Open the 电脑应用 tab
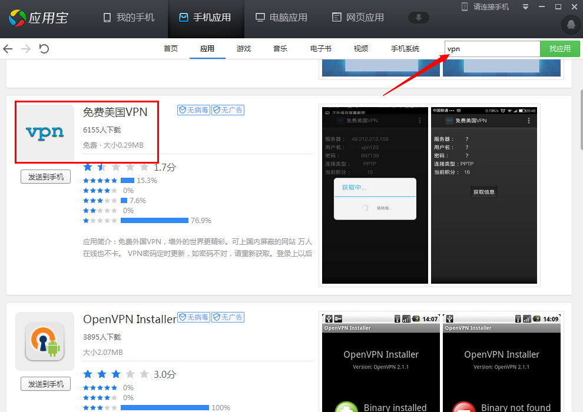583x412 pixels. click(281, 18)
